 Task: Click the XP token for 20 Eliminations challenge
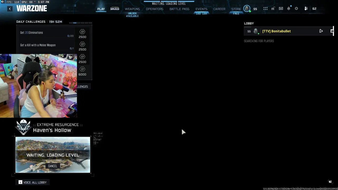(x=82, y=32)
